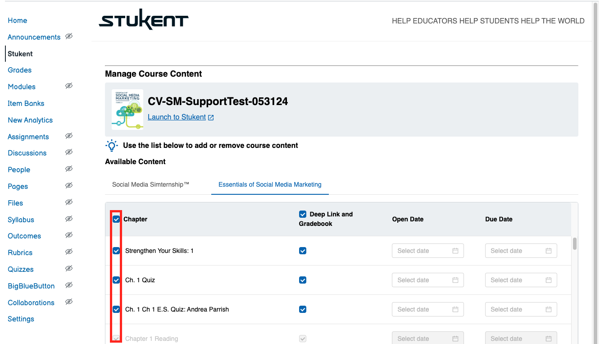Click the hidden-eye icon next to People
The image size is (600, 344).
tap(69, 169)
